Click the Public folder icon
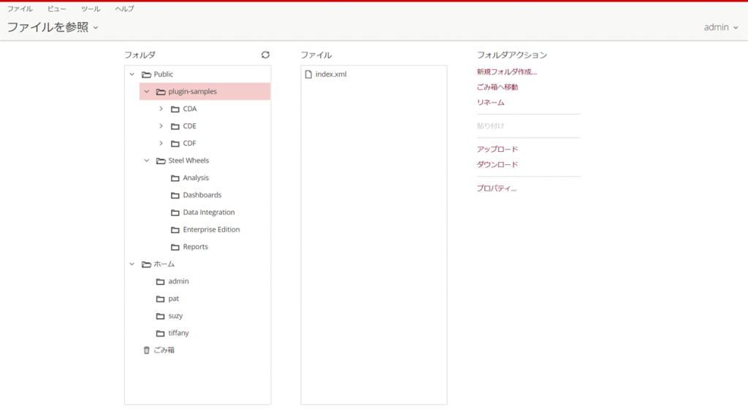The width and height of the screenshot is (748, 414). [146, 74]
